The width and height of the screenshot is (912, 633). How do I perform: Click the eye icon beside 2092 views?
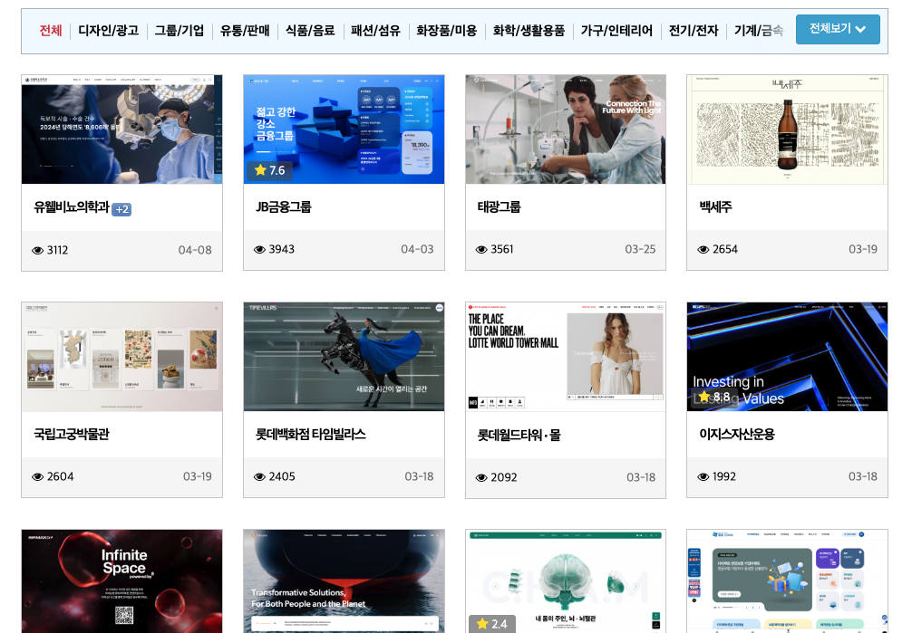click(x=481, y=478)
